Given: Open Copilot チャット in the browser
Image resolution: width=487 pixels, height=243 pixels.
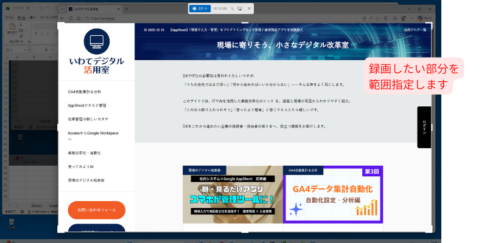Looking at the screenshot, I should (x=425, y=18).
